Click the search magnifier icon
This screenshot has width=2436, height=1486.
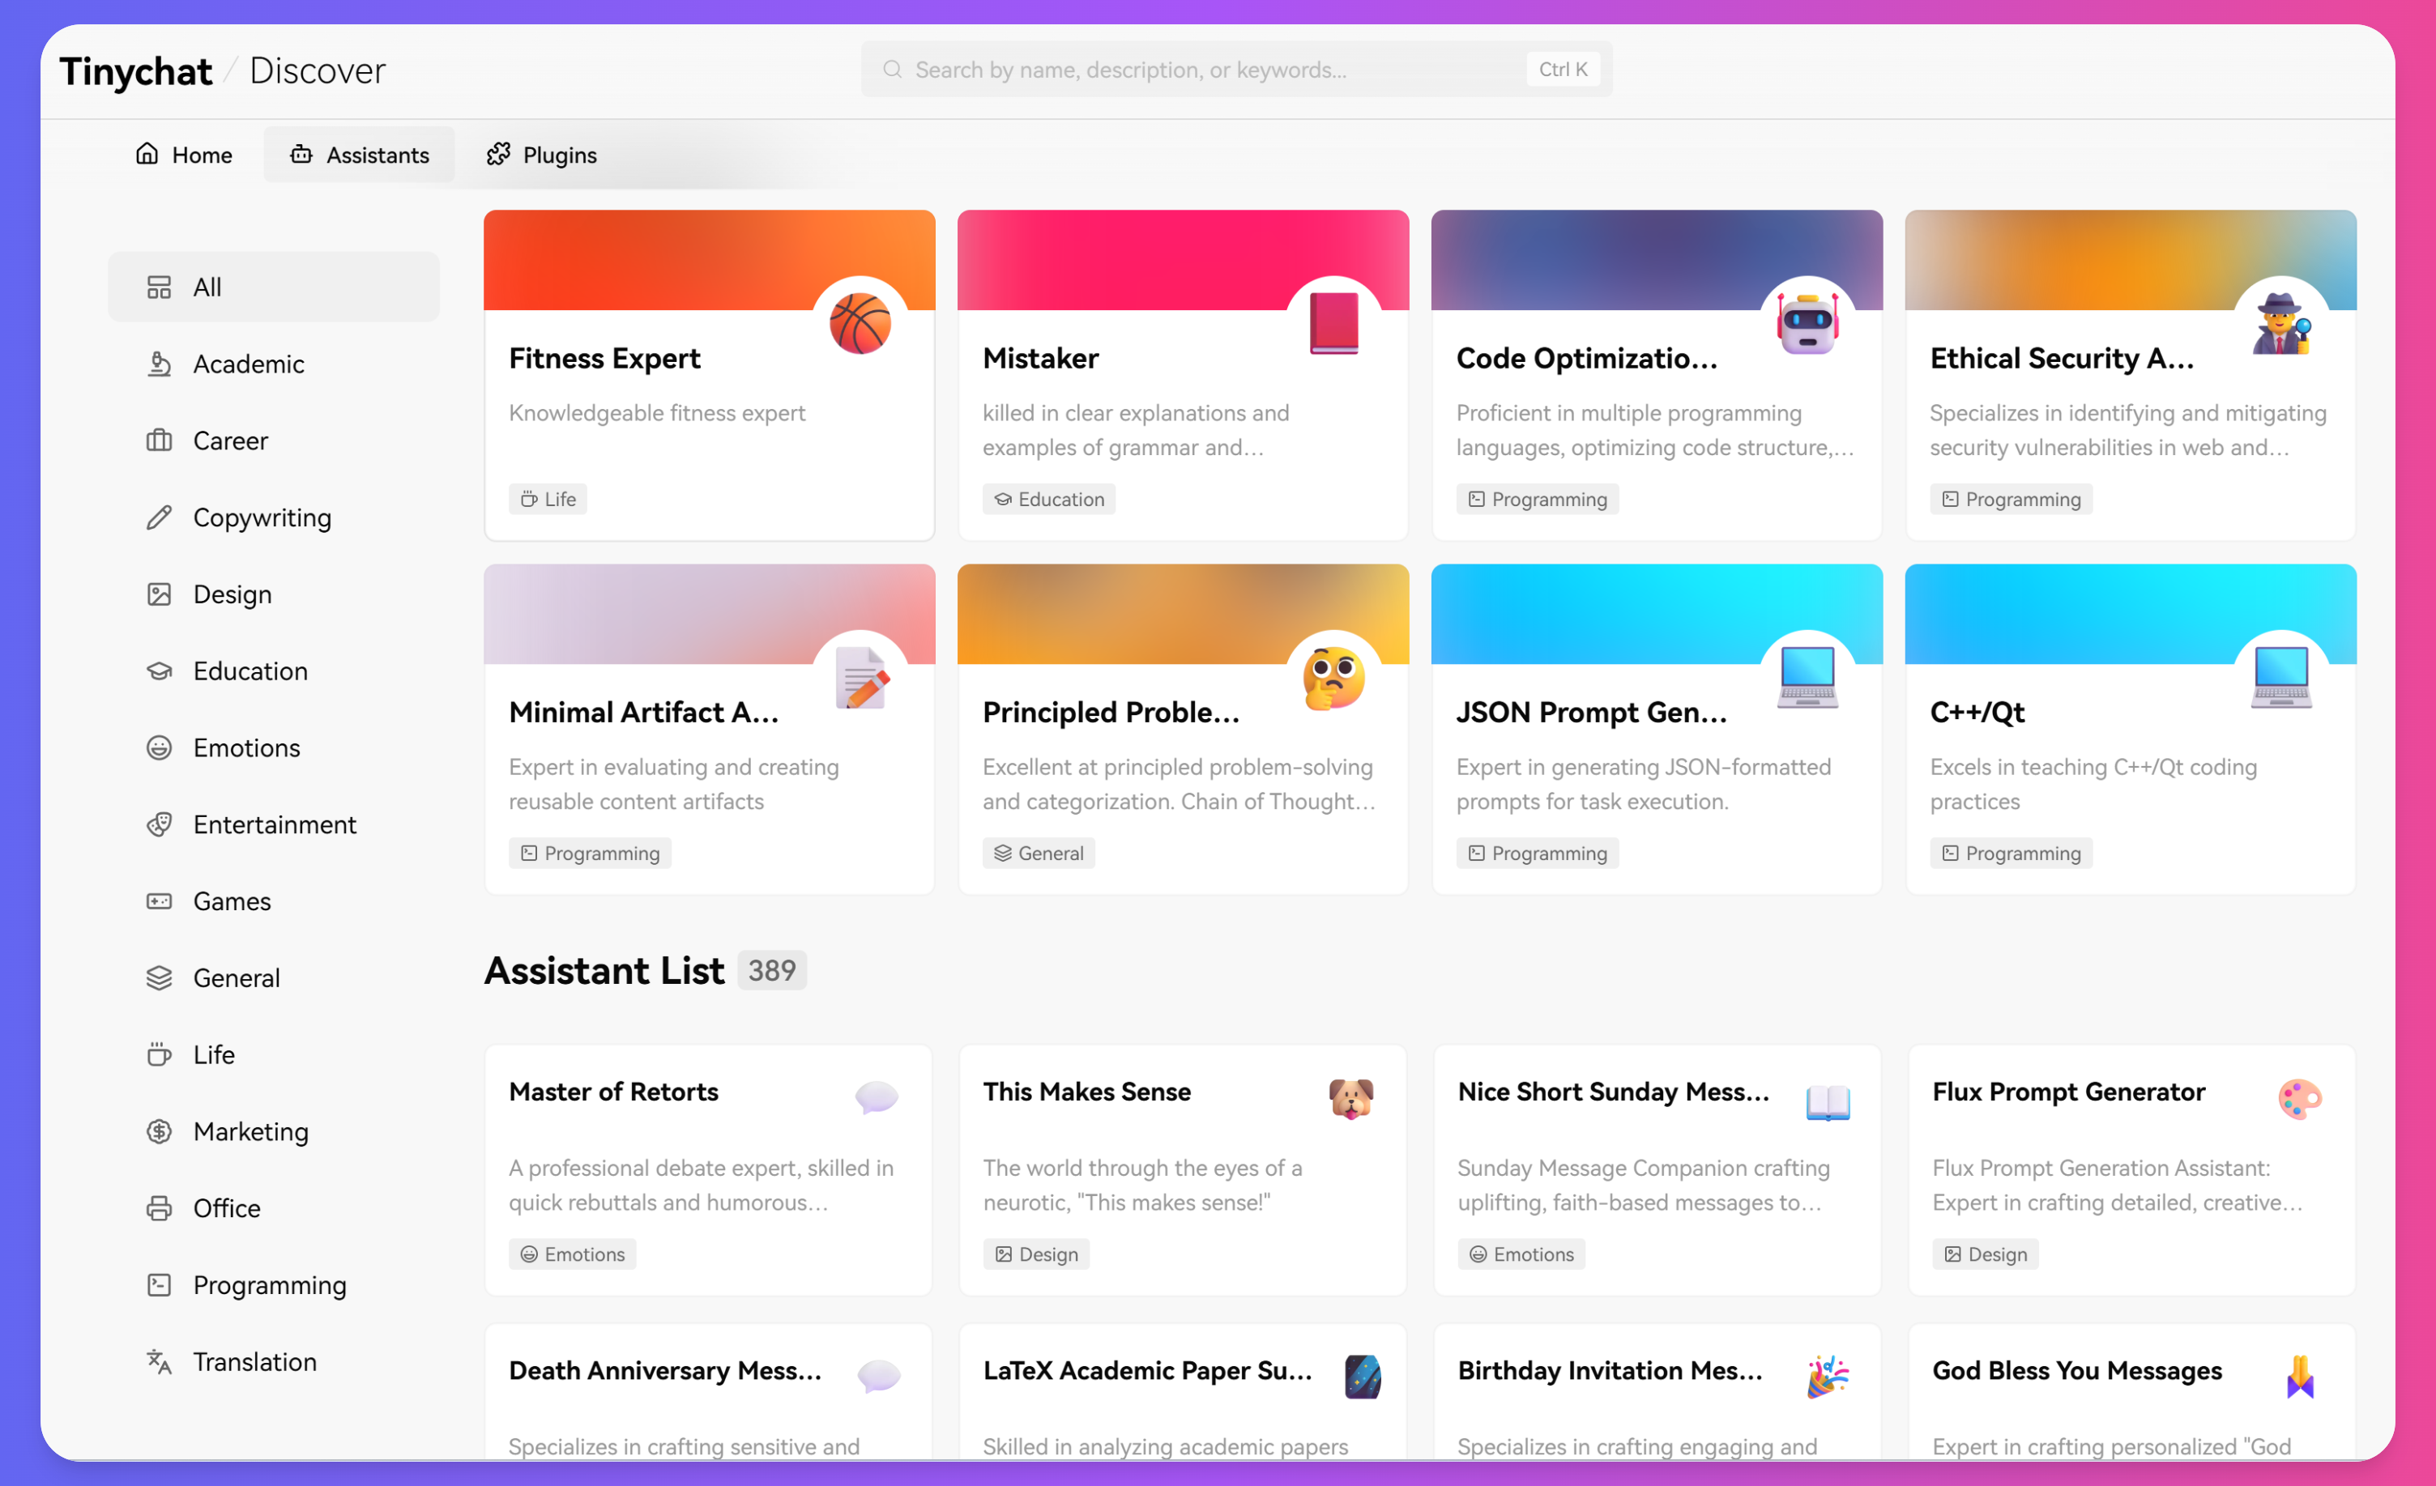click(892, 69)
